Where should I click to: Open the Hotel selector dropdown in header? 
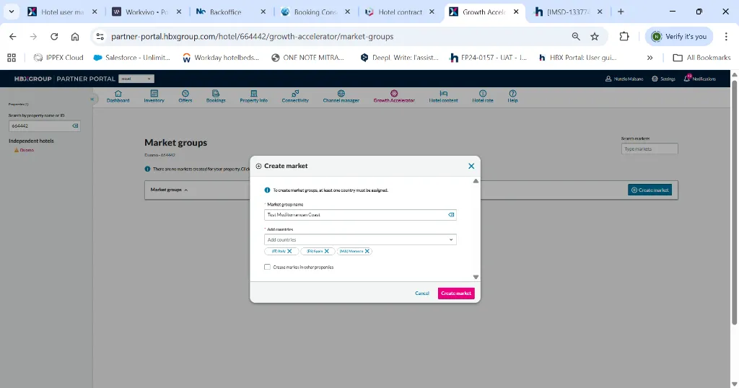[136, 79]
